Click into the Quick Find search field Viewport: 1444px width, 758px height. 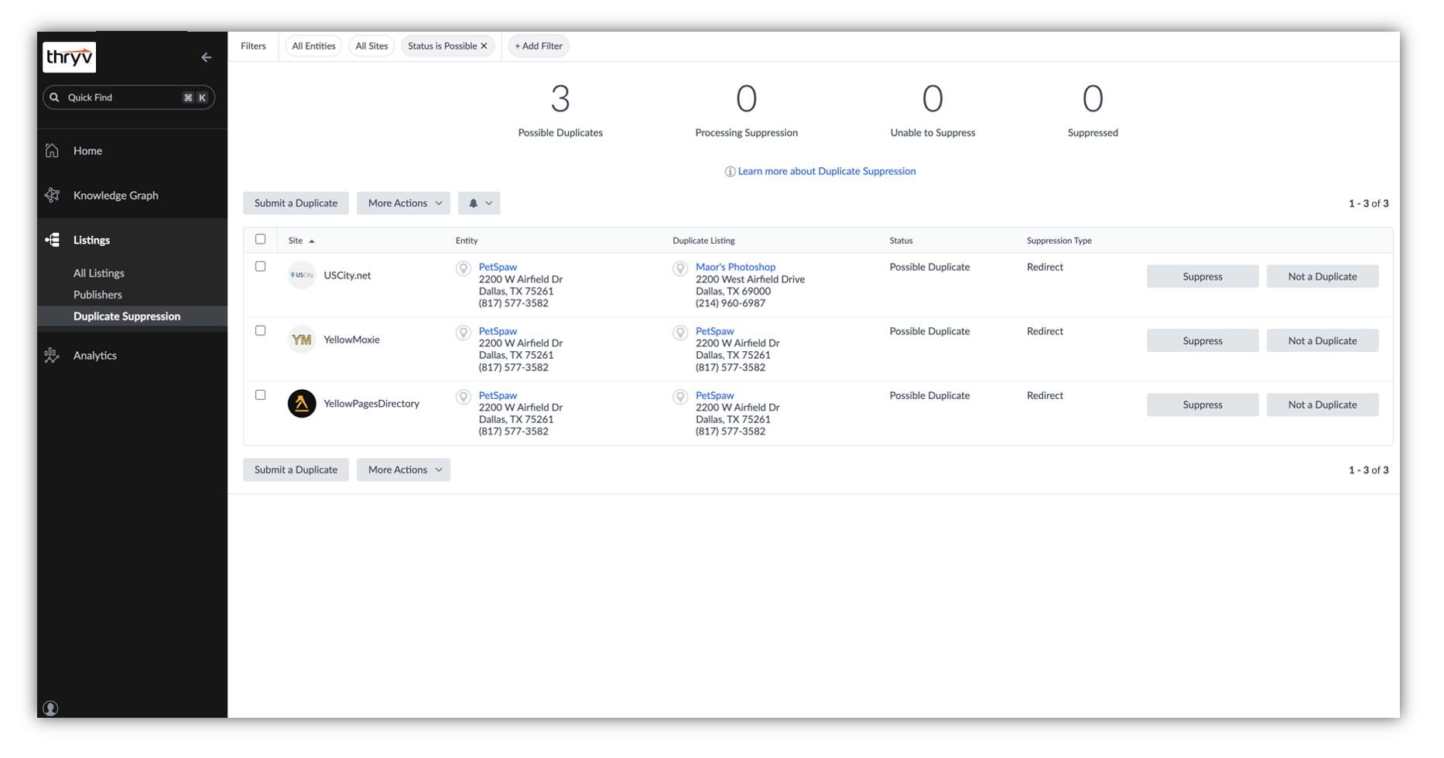[128, 97]
